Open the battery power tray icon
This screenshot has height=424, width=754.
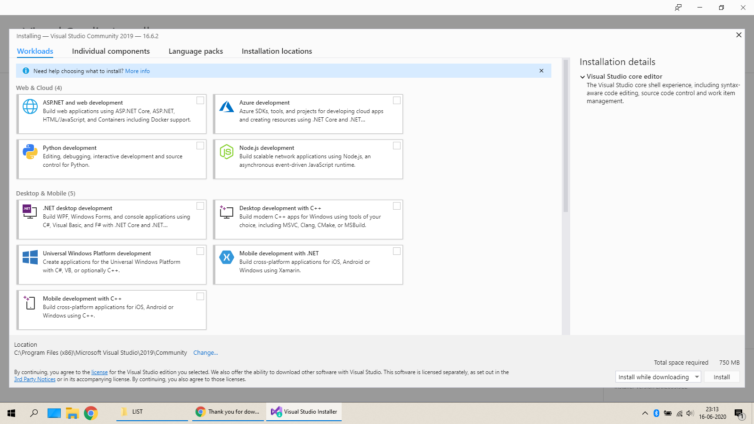tap(668, 413)
